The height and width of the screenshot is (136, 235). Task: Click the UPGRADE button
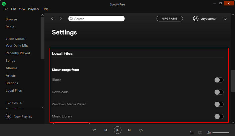click(x=170, y=19)
